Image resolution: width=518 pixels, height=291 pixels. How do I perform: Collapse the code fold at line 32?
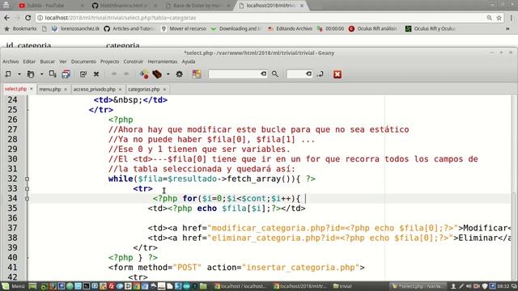click(x=27, y=179)
